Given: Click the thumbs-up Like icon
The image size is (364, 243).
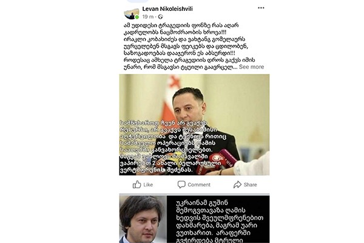Looking at the screenshot, I should click(x=136, y=185).
